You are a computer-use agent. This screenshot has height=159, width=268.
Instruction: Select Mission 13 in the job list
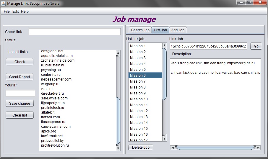tap(145, 117)
